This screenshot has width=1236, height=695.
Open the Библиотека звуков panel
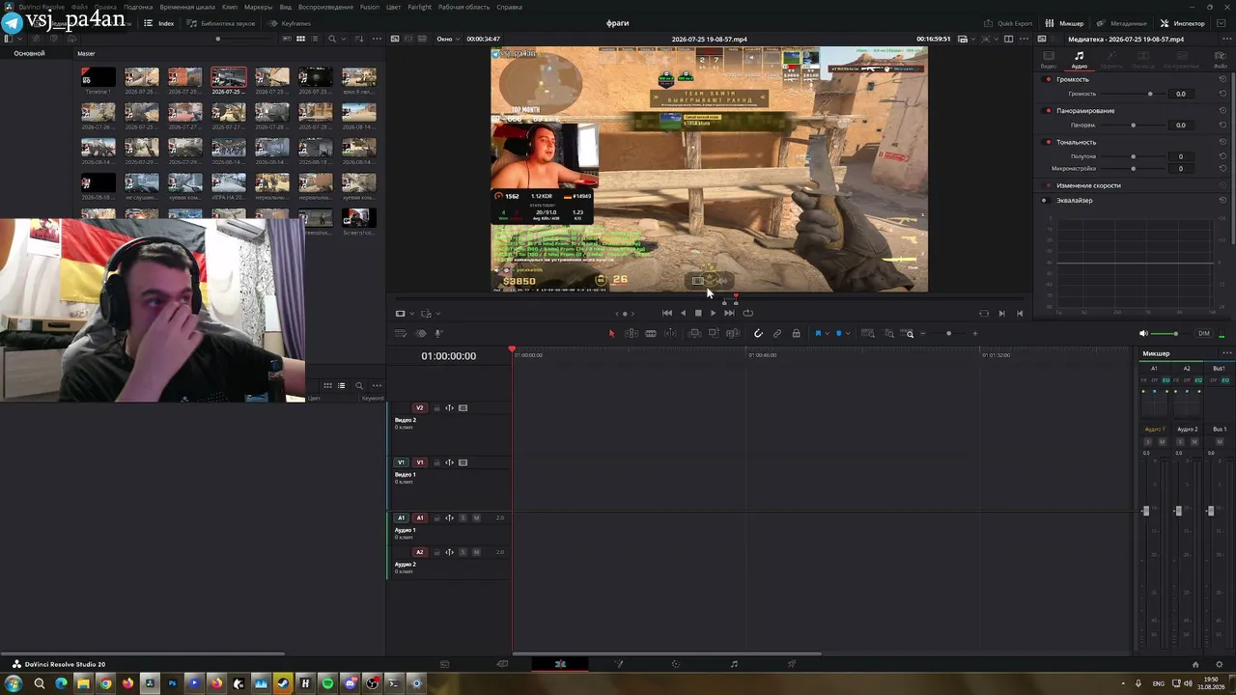(x=221, y=23)
